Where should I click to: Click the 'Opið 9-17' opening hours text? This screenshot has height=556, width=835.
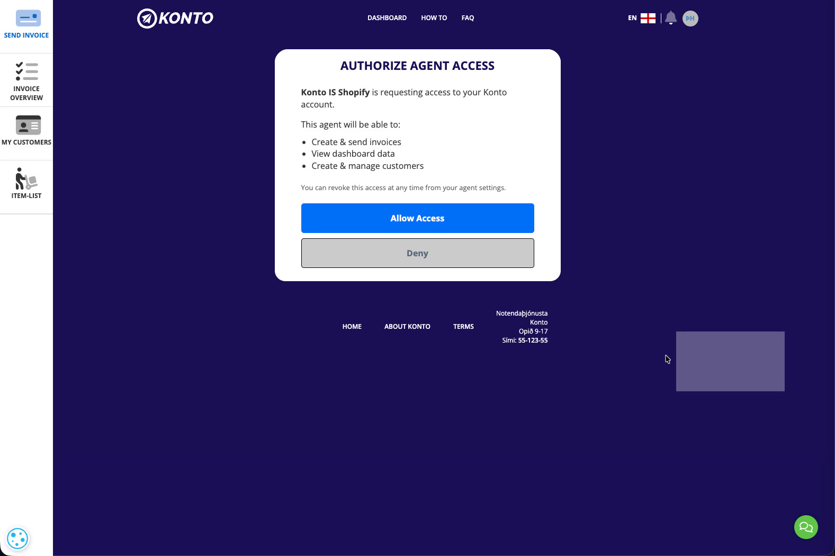click(533, 331)
